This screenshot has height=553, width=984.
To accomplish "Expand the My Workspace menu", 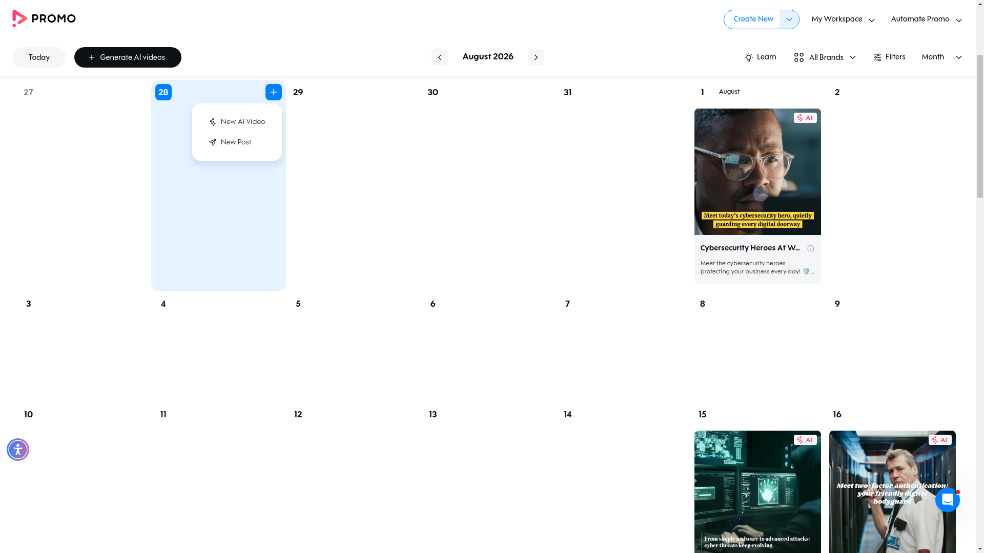I will [x=843, y=19].
